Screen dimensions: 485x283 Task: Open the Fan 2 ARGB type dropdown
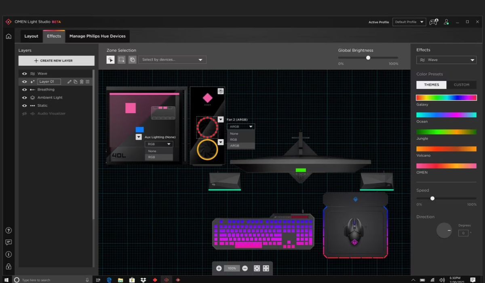point(241,127)
